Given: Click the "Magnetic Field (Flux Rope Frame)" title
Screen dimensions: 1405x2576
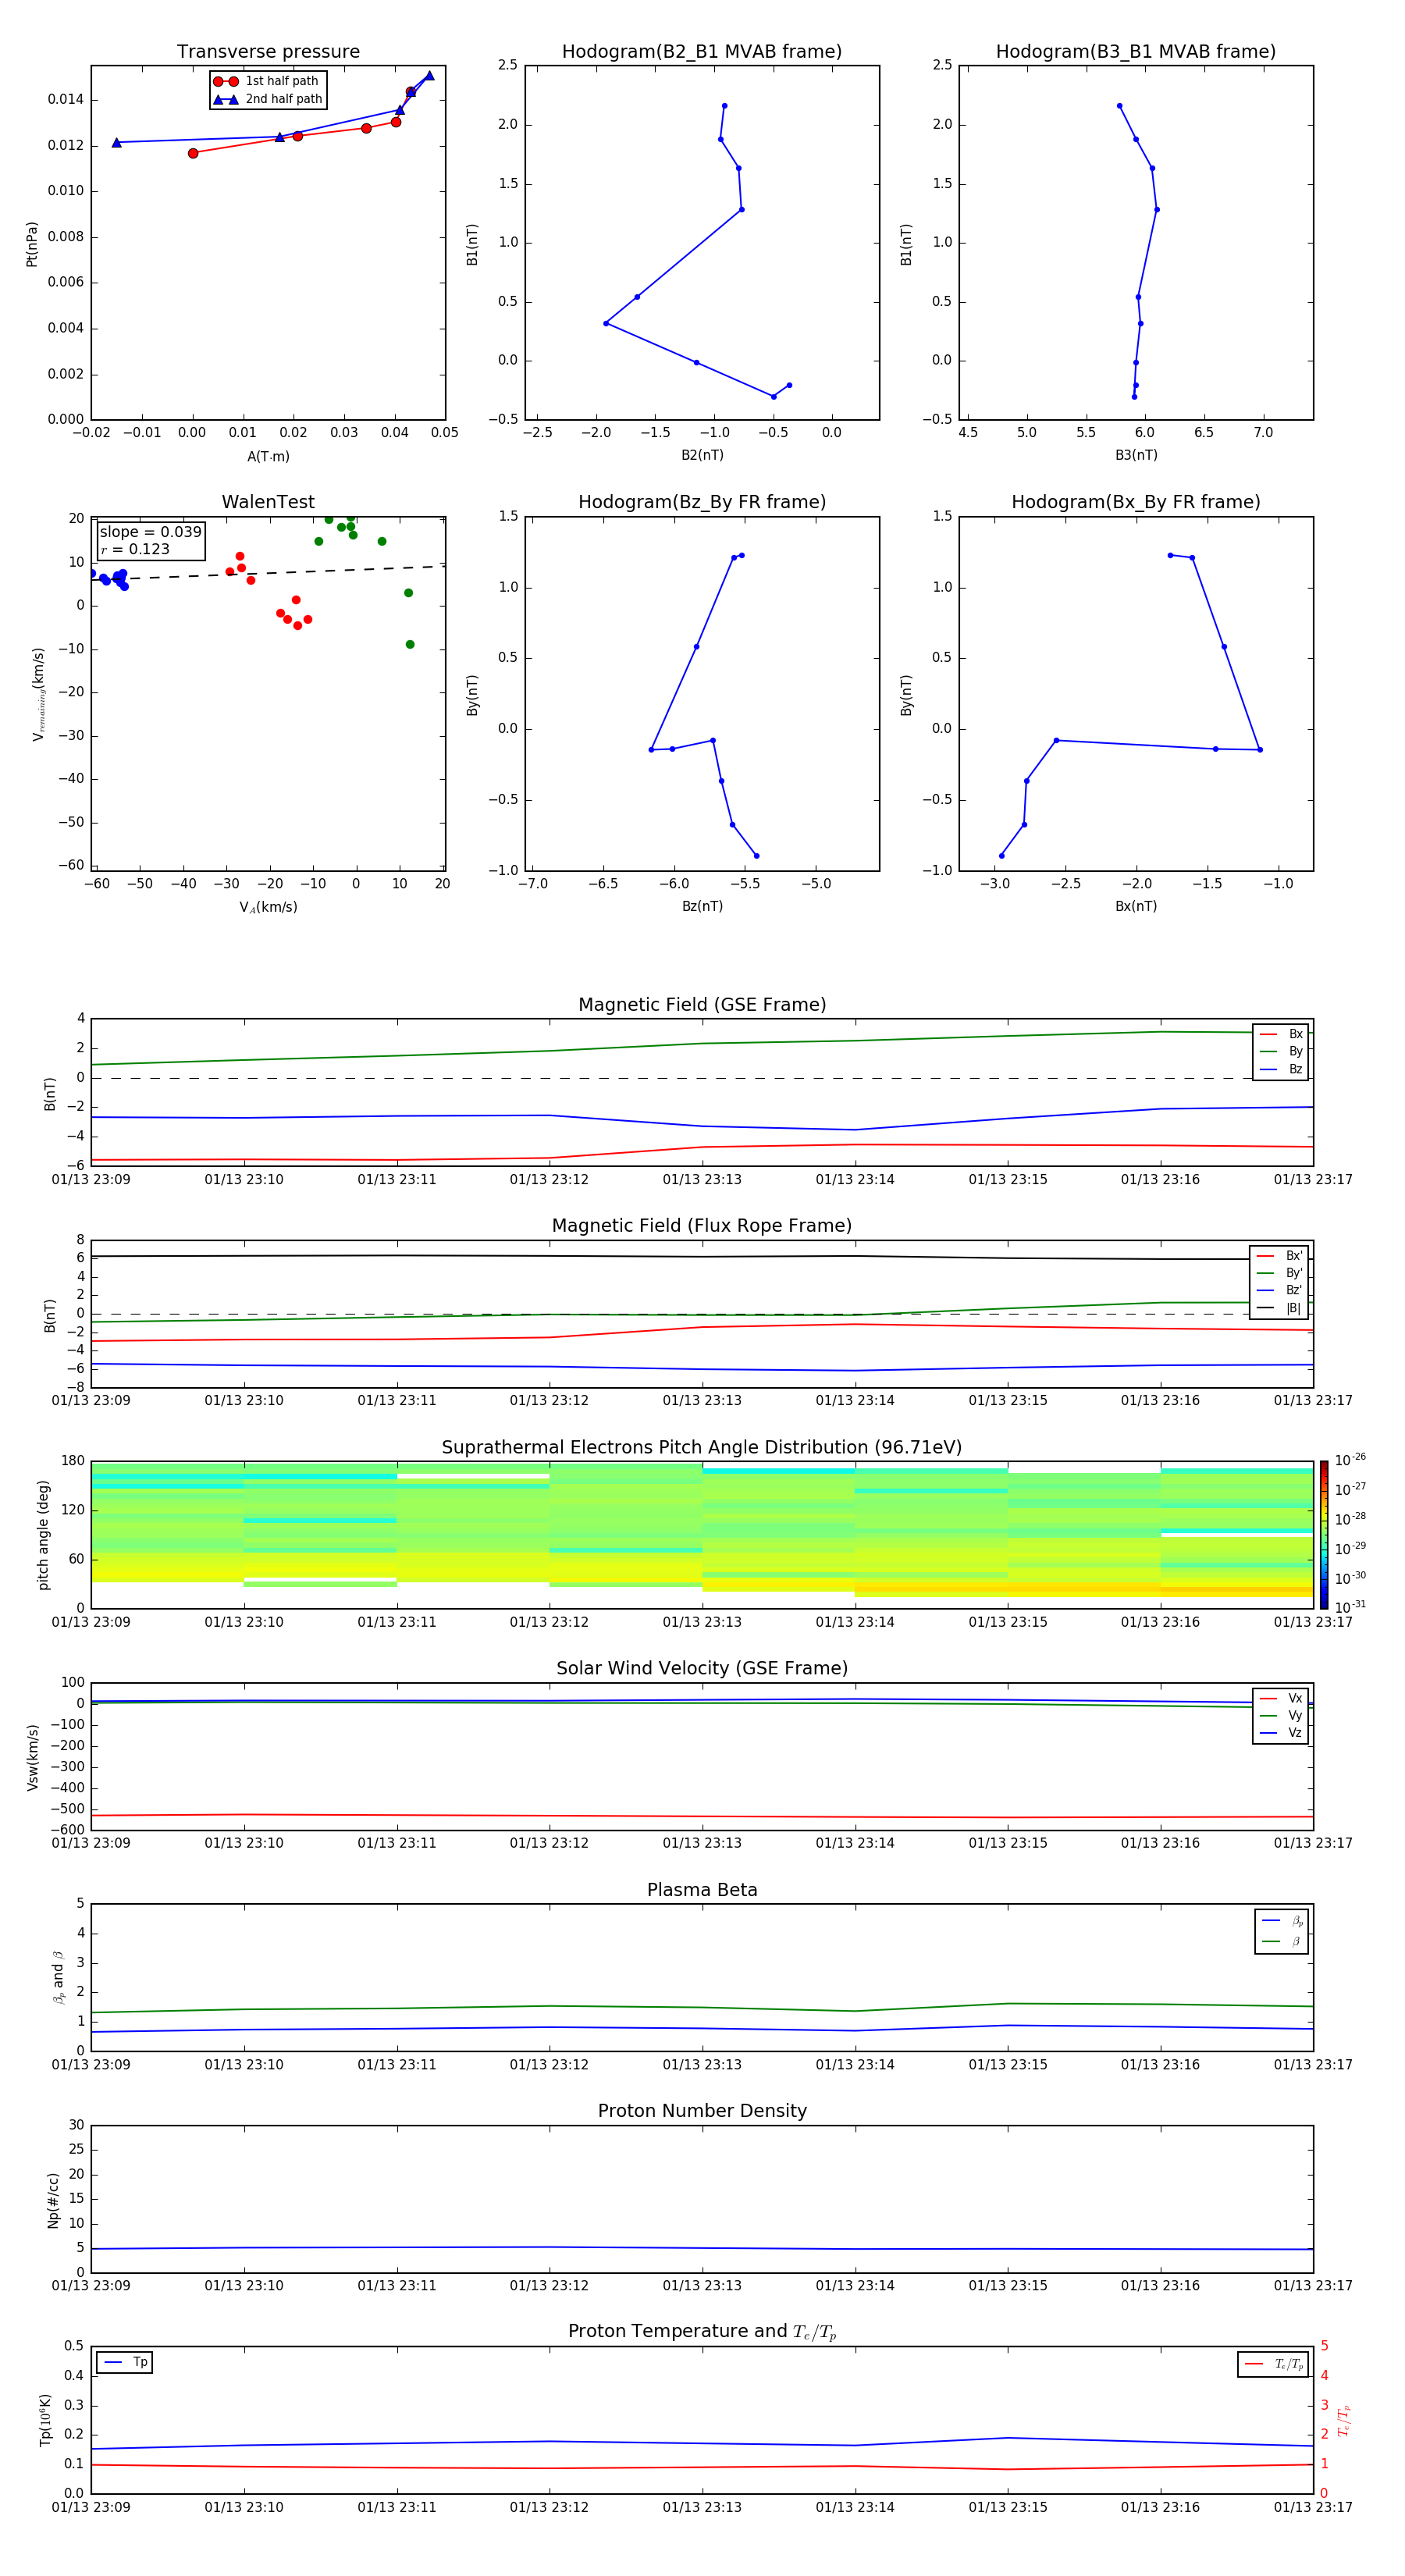Looking at the screenshot, I should 702,1226.
